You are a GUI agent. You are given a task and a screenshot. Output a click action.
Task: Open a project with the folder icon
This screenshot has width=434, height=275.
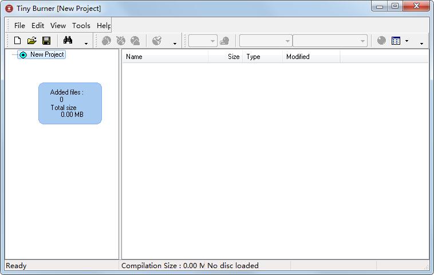coord(32,41)
